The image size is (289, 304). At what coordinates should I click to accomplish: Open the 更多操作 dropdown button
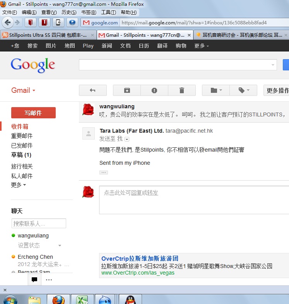pos(276,91)
